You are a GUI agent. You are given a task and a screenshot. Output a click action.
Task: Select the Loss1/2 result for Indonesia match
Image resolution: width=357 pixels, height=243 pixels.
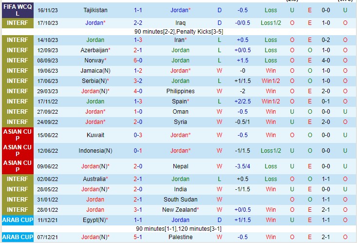point(271,151)
